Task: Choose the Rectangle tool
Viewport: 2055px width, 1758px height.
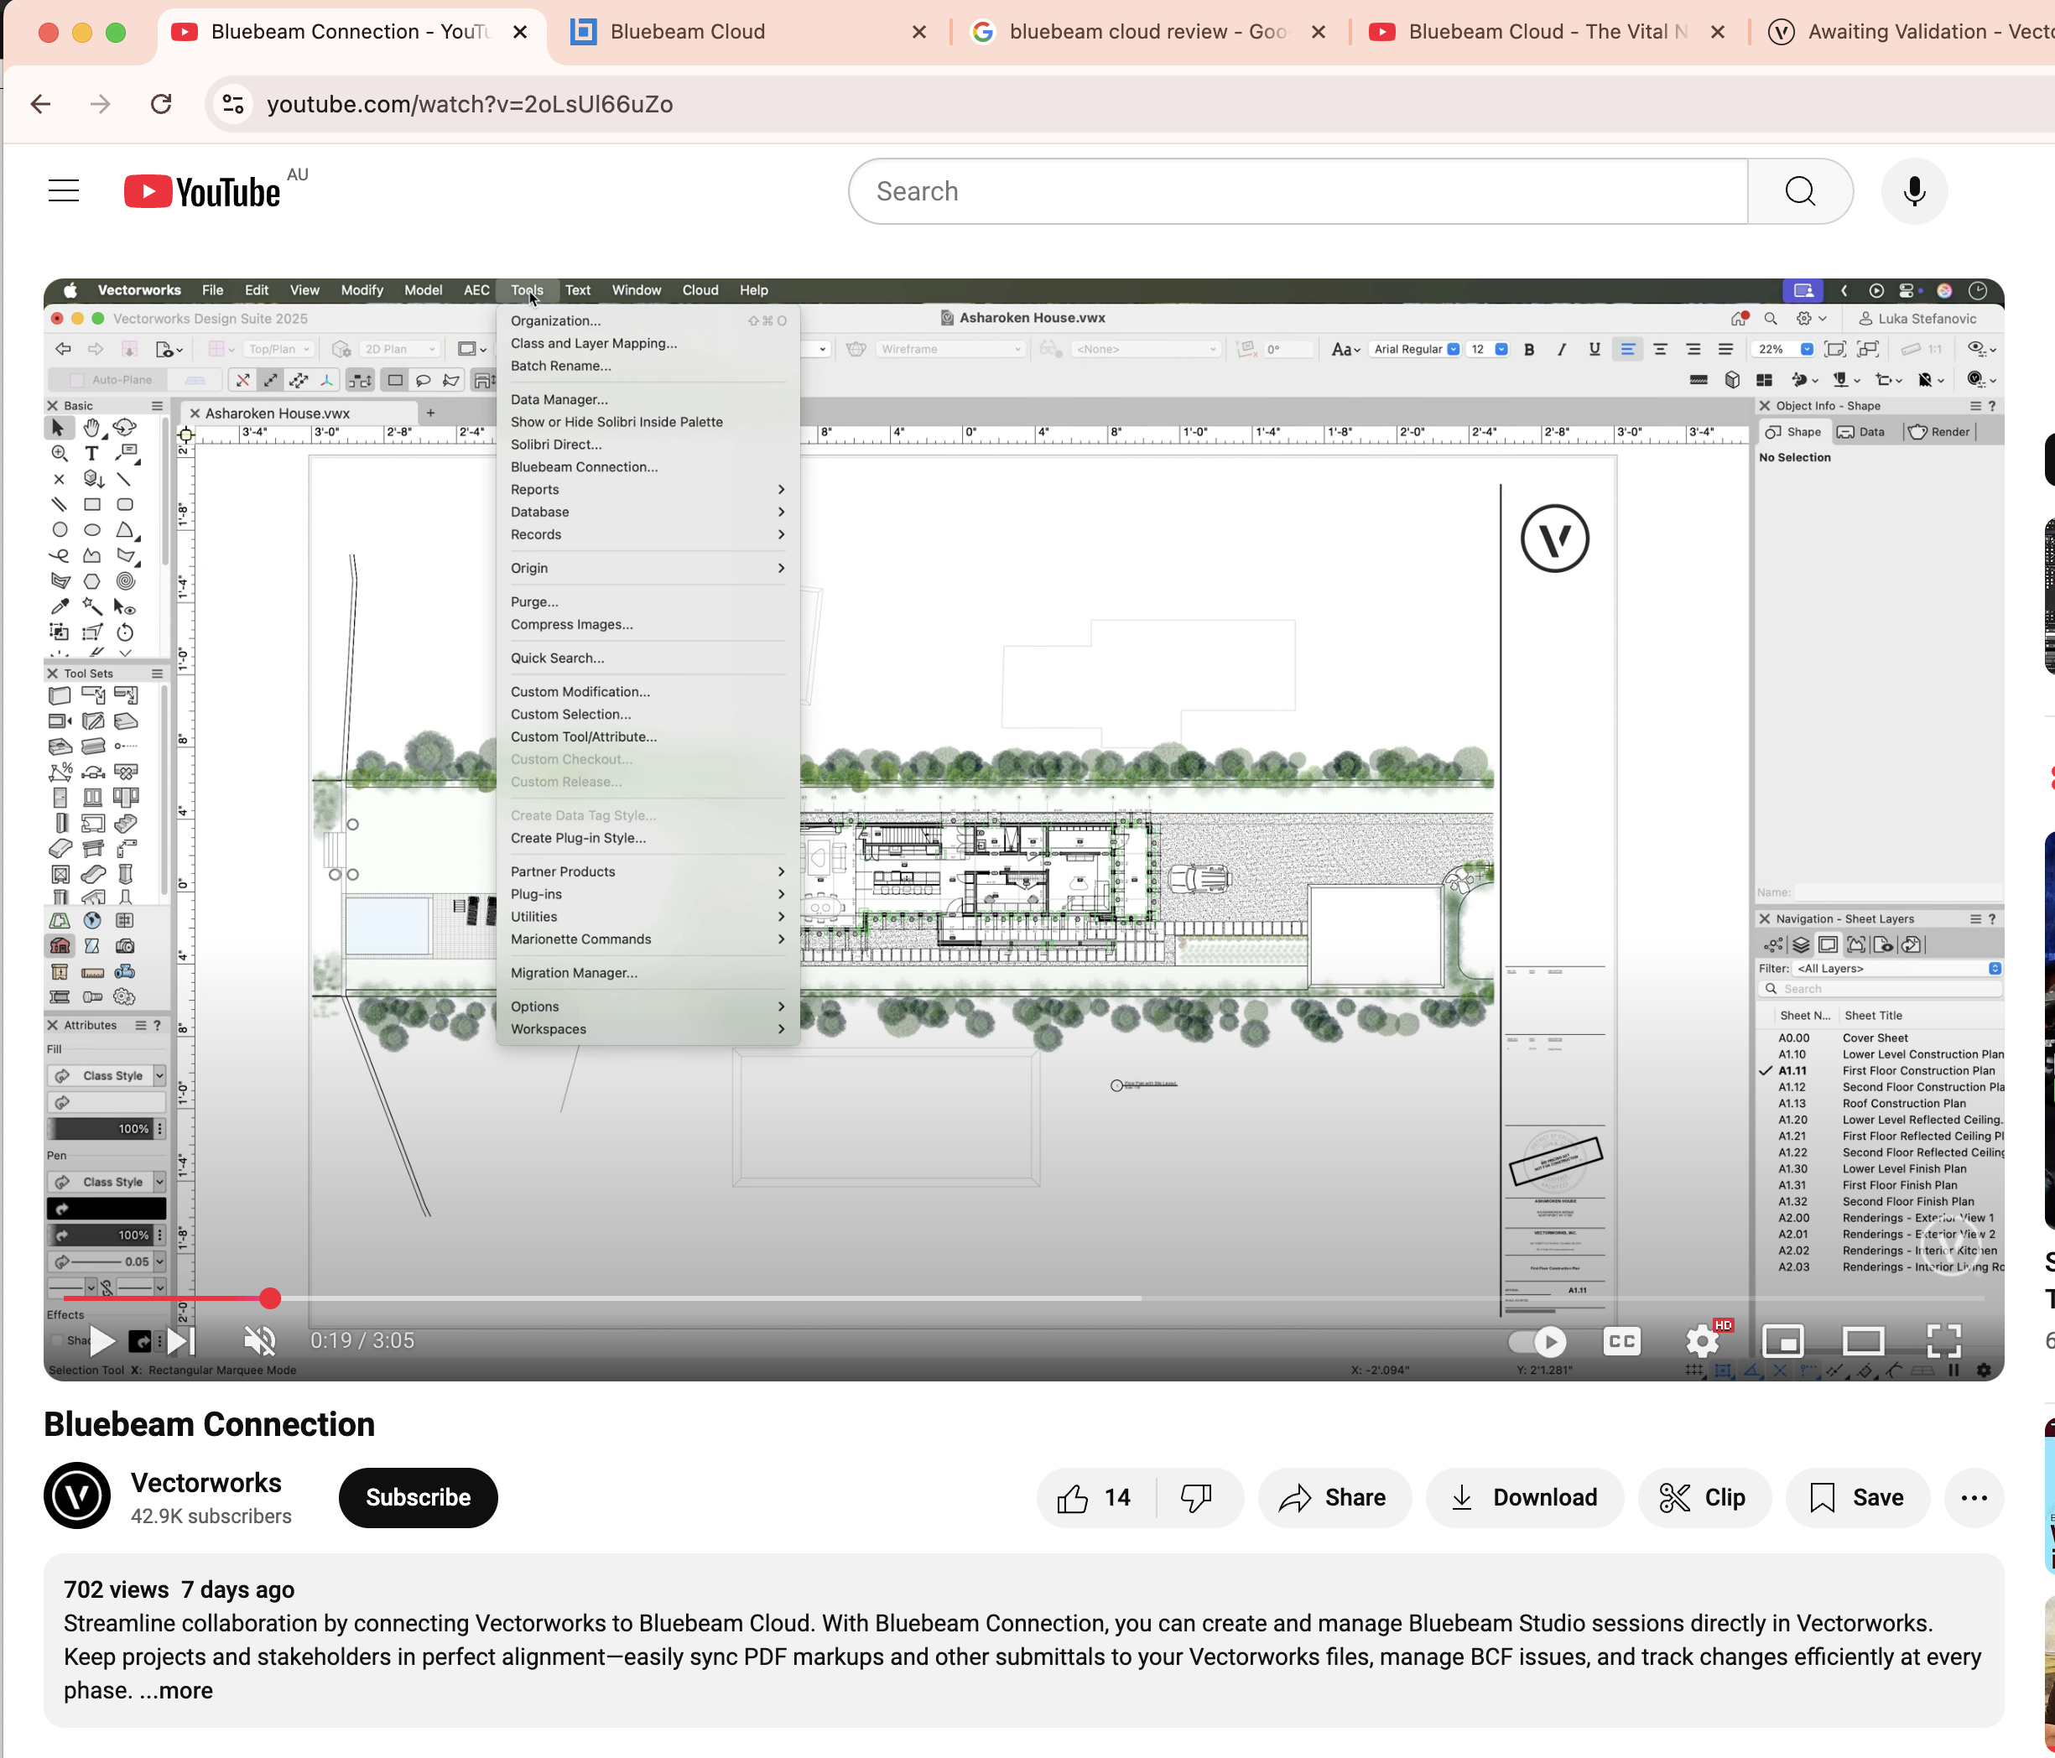Action: coord(92,506)
